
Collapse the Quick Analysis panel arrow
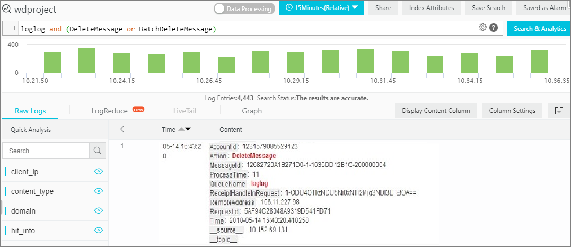pos(122,129)
